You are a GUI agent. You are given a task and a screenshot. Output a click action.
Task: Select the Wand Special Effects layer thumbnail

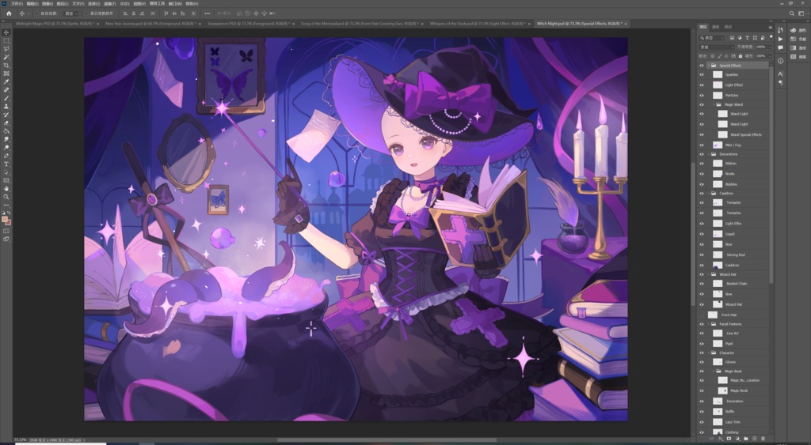(722, 134)
